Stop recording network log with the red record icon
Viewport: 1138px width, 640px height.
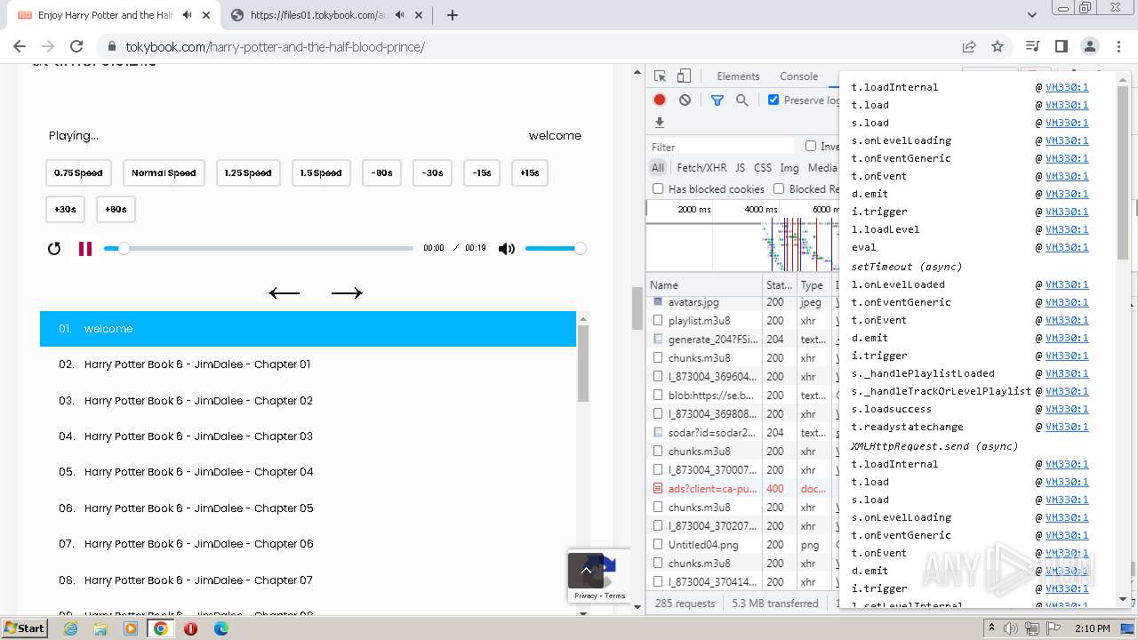coord(660,100)
